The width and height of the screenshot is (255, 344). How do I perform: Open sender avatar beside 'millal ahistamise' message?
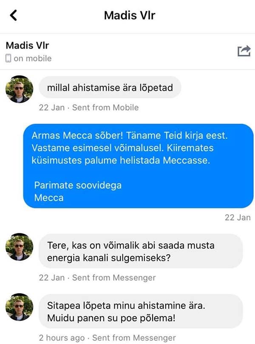(x=19, y=89)
